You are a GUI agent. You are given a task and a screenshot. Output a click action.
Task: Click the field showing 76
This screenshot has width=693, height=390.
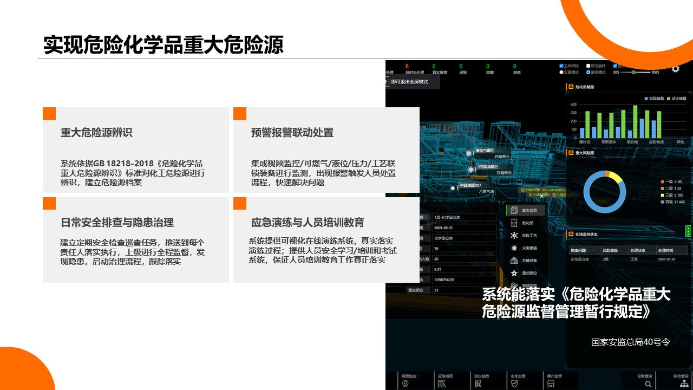(x=465, y=249)
